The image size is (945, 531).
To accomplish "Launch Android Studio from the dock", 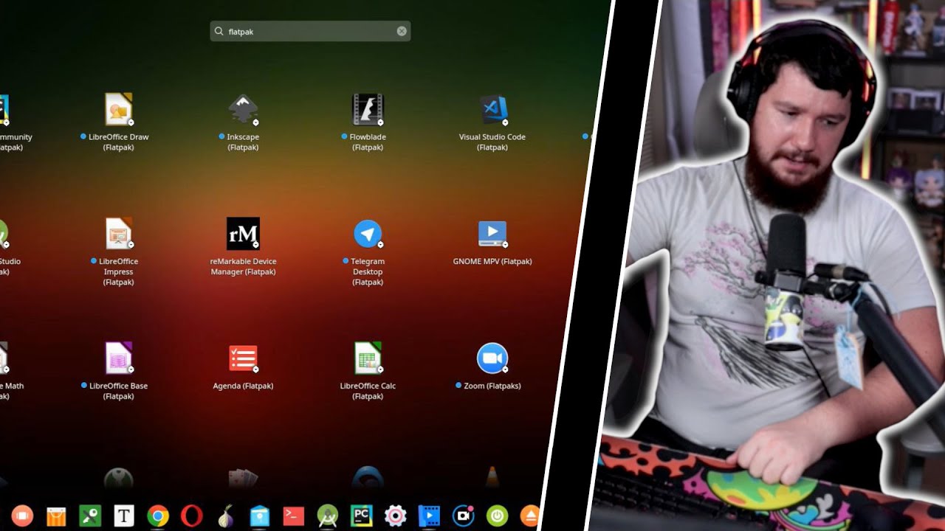I will (328, 516).
